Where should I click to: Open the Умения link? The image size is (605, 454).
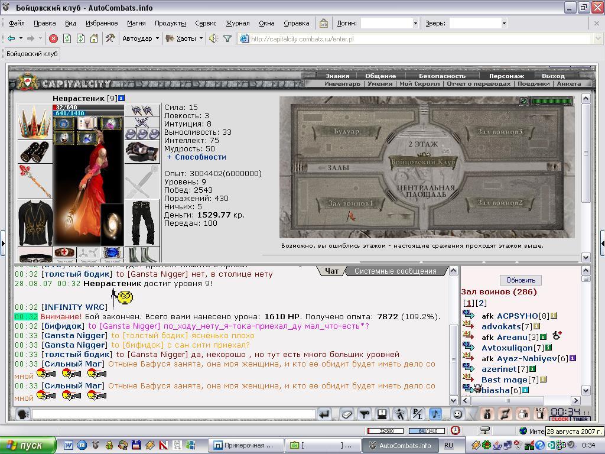point(380,83)
